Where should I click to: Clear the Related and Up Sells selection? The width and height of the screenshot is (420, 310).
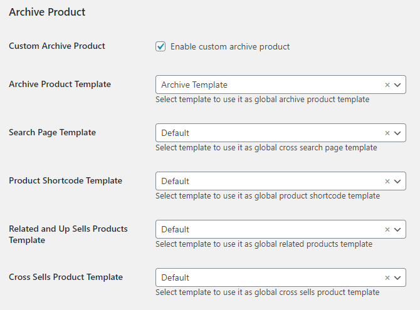[x=387, y=229]
